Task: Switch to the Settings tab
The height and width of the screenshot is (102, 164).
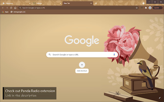Action: coord(47,3)
